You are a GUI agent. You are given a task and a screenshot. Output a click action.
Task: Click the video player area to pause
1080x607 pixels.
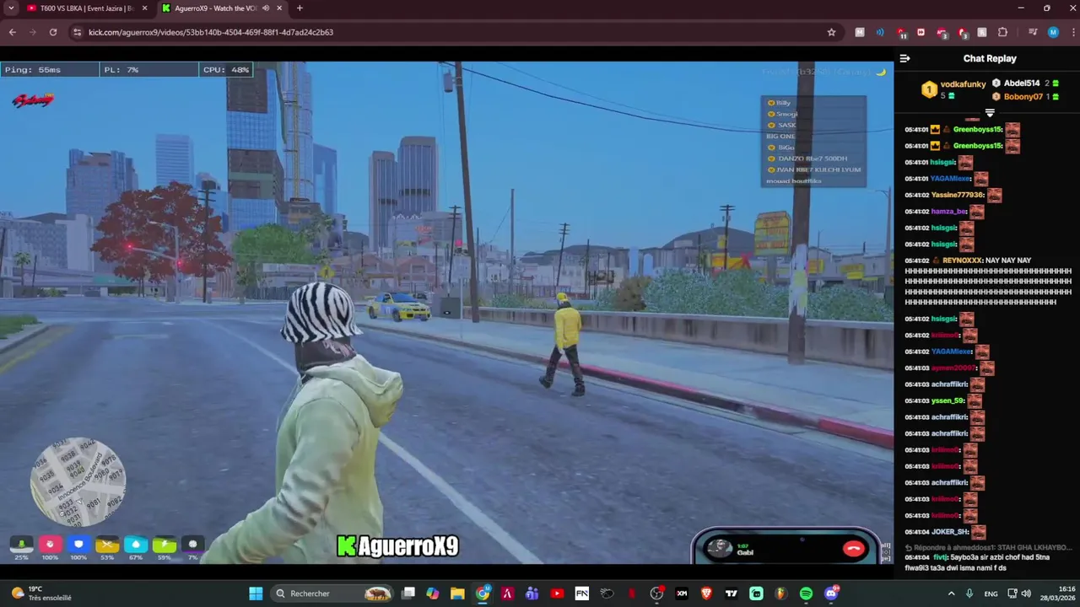447,312
